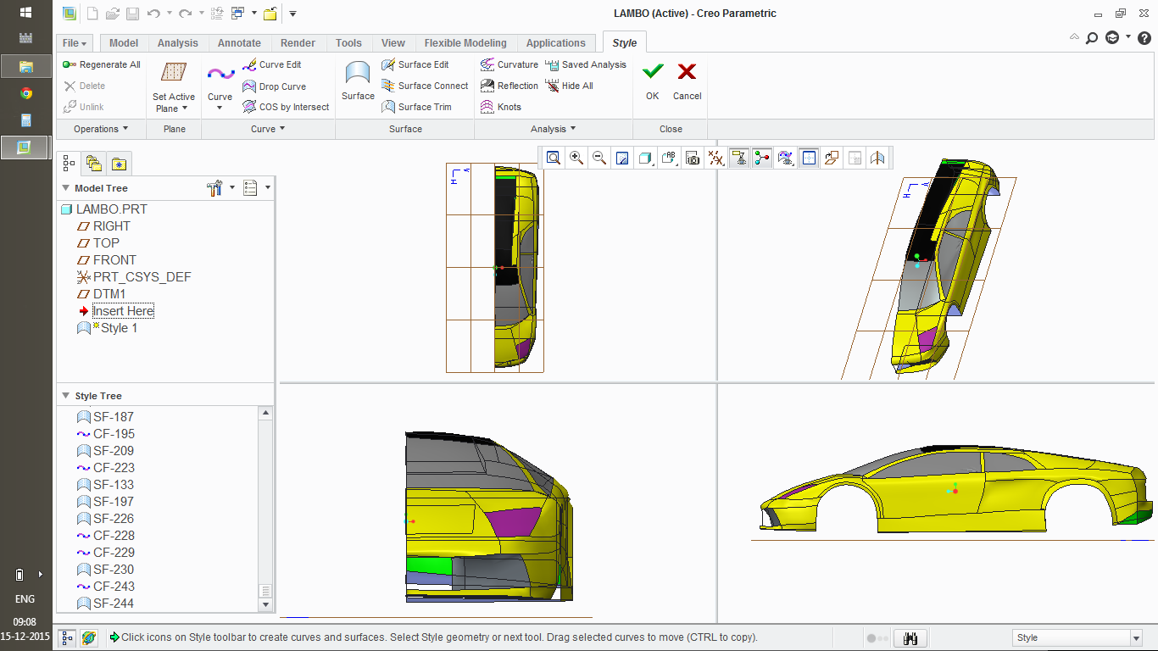Click the Active Plane Orientation icon
1158x651 pixels.
point(832,158)
